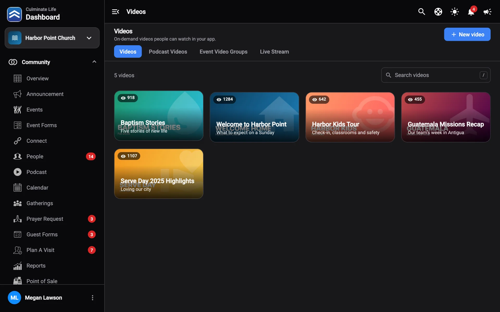
Task: Go to Announcement in the sidebar
Action: coord(52,94)
